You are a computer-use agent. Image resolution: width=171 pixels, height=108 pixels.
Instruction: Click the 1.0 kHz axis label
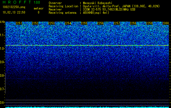pyautogui.click(x=2, y=49)
